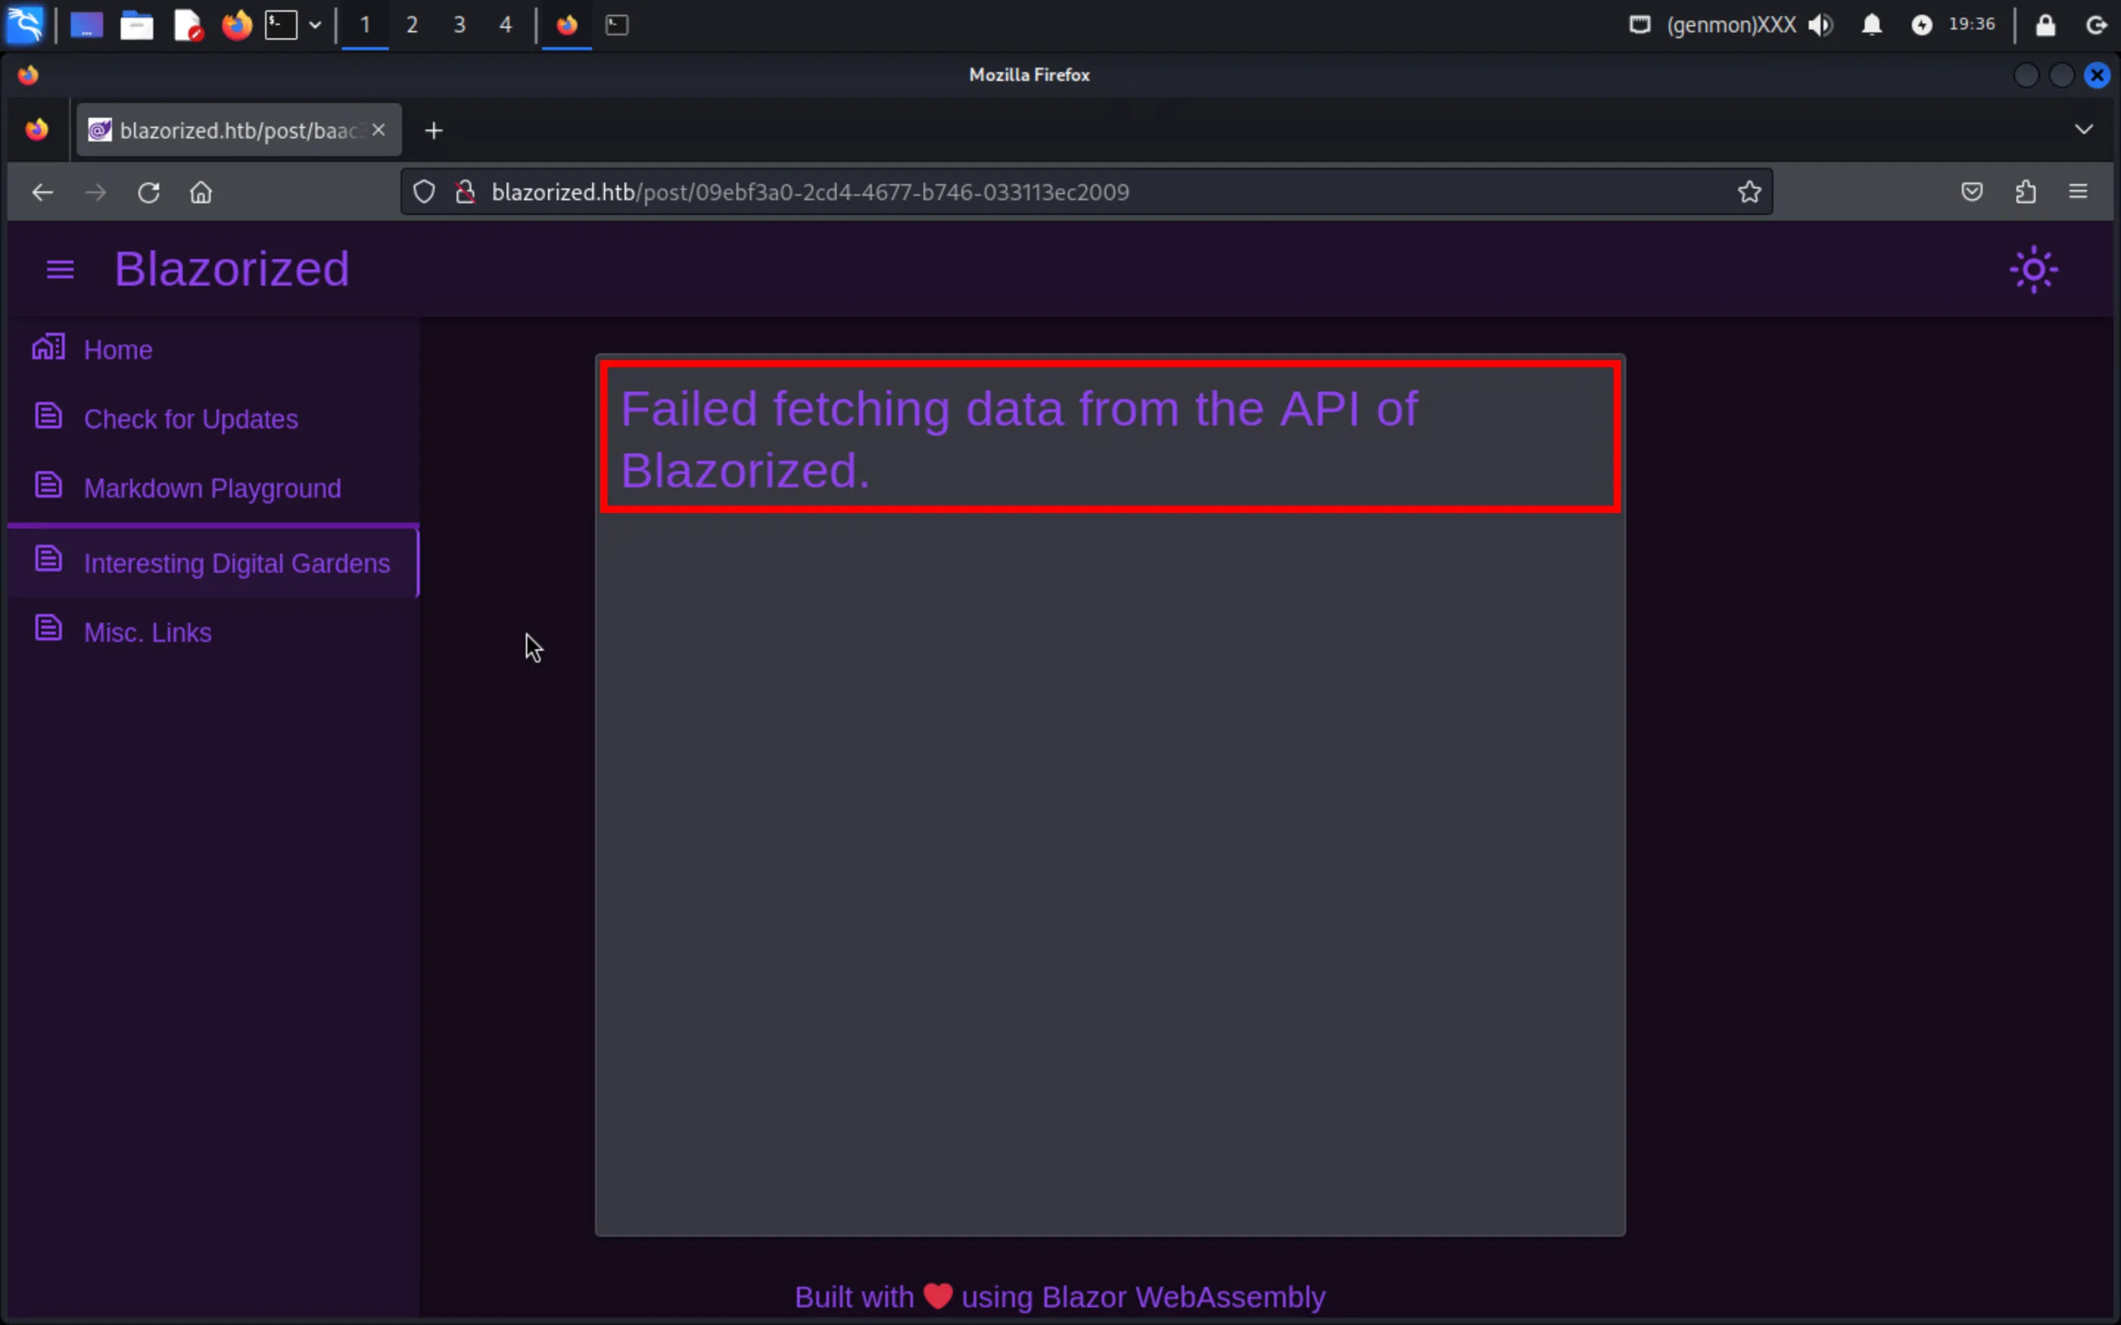Open the Firefox application menu
Screen dimensions: 2121x1325
point(2078,191)
